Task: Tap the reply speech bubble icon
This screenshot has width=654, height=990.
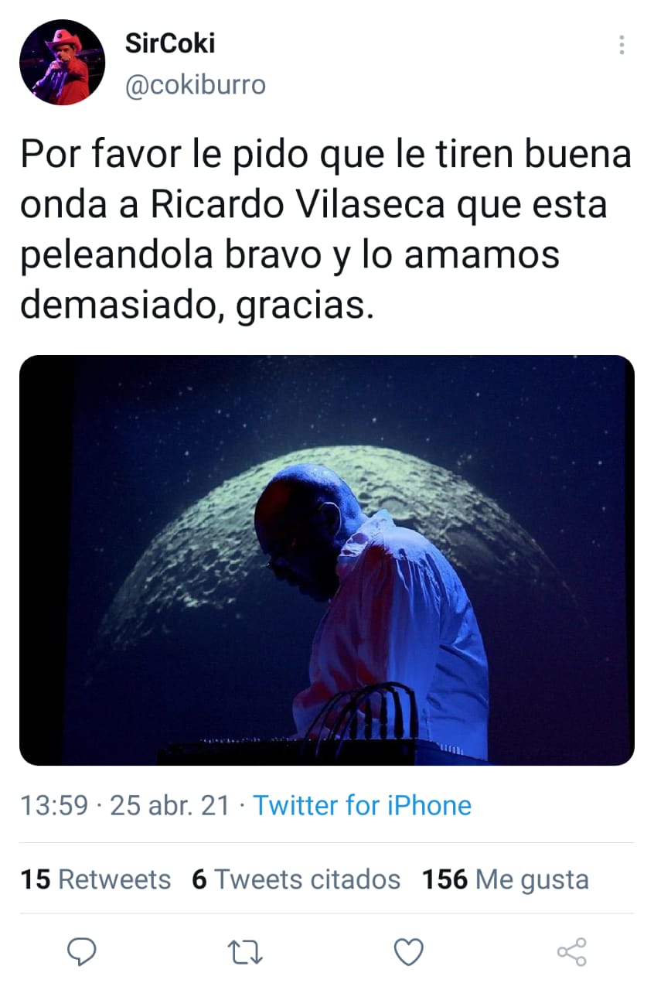Action: [x=81, y=952]
